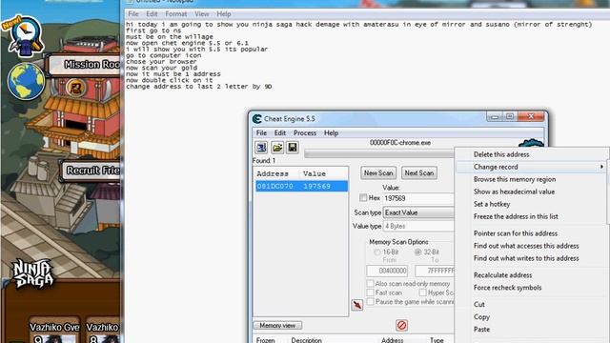Open the Notepad File menu
The width and height of the screenshot is (610, 343).
click(x=133, y=14)
